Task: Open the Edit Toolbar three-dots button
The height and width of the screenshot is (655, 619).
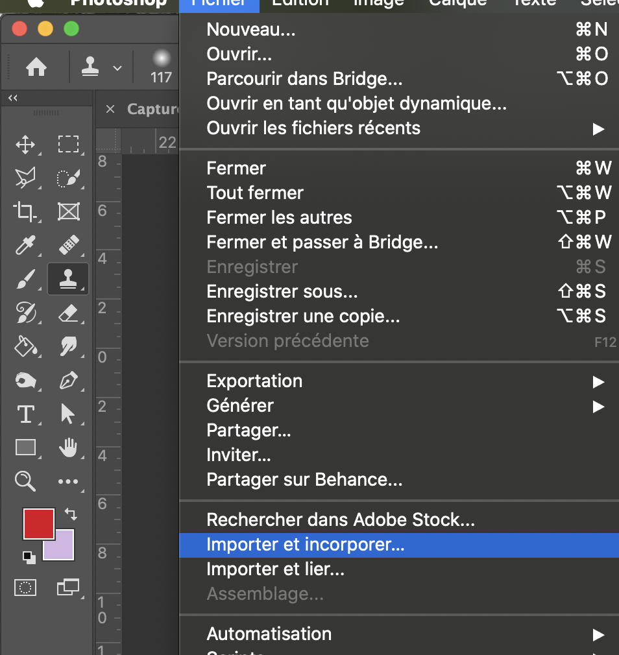Action: [x=68, y=482]
